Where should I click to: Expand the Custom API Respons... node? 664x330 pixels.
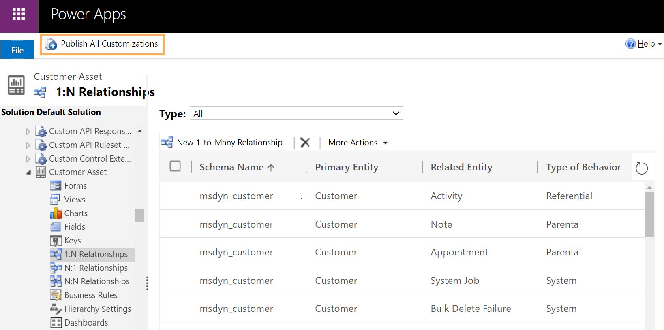[x=28, y=131]
